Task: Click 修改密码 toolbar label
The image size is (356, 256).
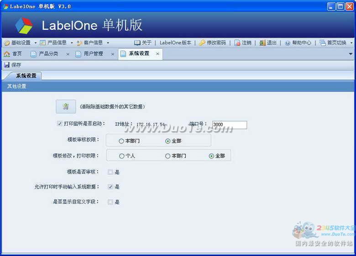Action: (216, 43)
